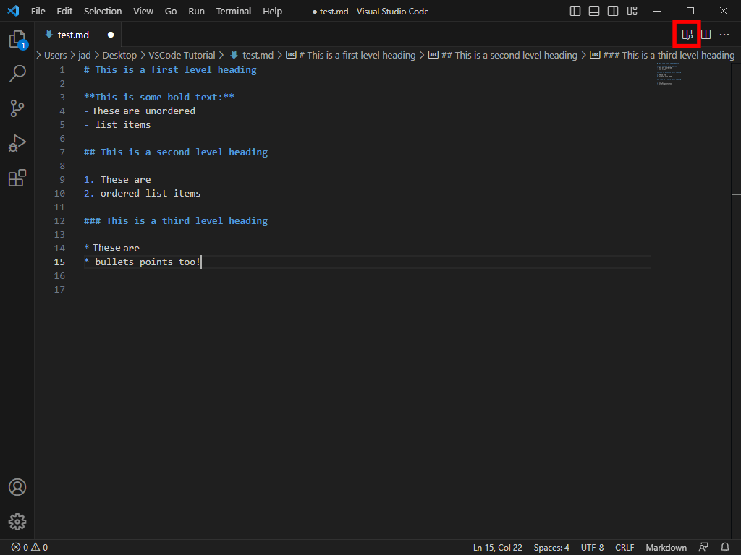Screen dimensions: 741x555
Task: Click the notifications bell icon
Action: tap(725, 547)
